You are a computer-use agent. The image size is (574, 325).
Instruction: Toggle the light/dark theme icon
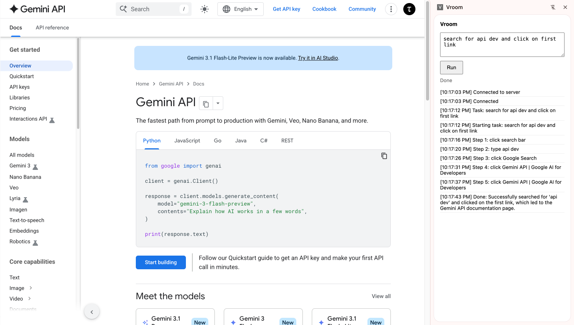click(204, 9)
